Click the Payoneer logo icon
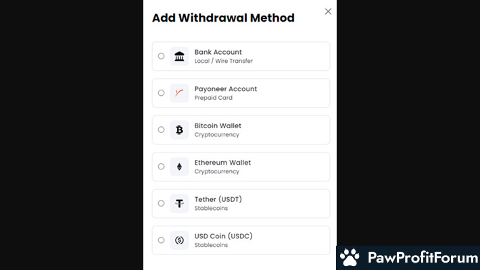 (x=179, y=93)
